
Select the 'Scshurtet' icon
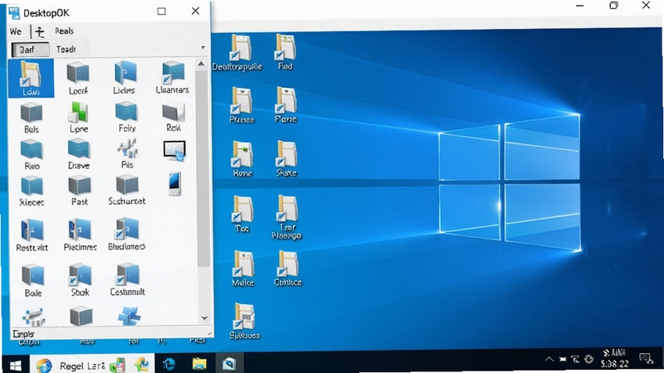[127, 191]
